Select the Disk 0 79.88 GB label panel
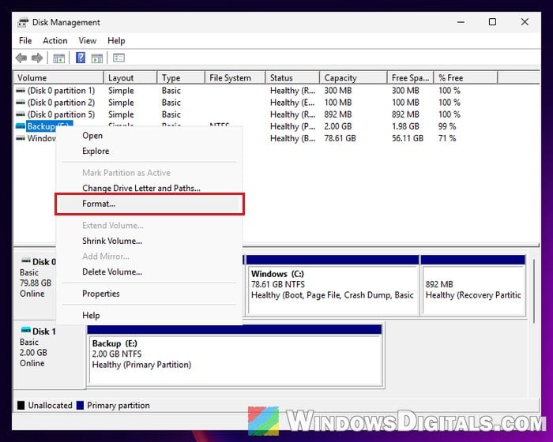 click(x=36, y=283)
